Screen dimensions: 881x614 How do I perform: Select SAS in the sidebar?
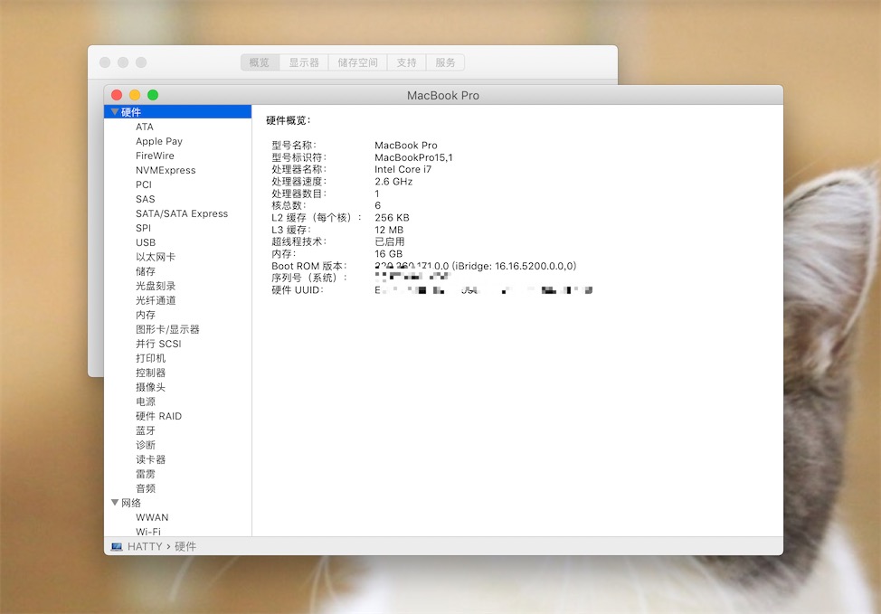click(x=145, y=200)
